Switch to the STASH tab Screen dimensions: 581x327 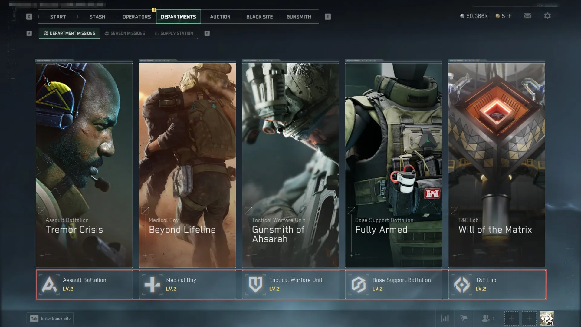97,17
